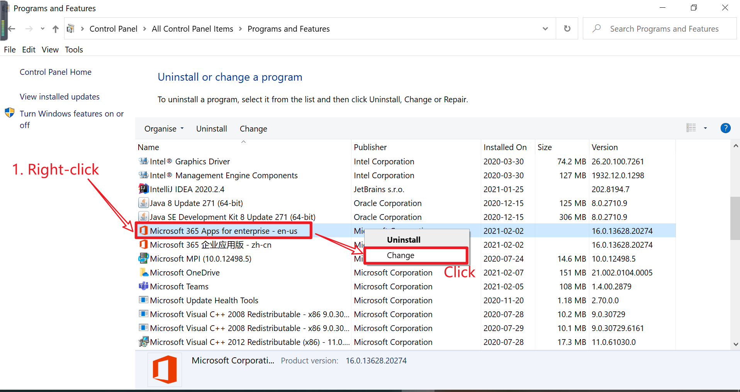This screenshot has height=392, width=740.
Task: Open the File menu
Action: (10, 49)
